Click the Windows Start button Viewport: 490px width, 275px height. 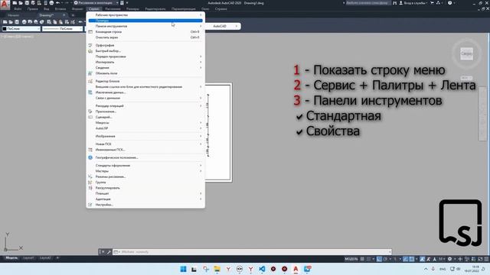point(183,269)
